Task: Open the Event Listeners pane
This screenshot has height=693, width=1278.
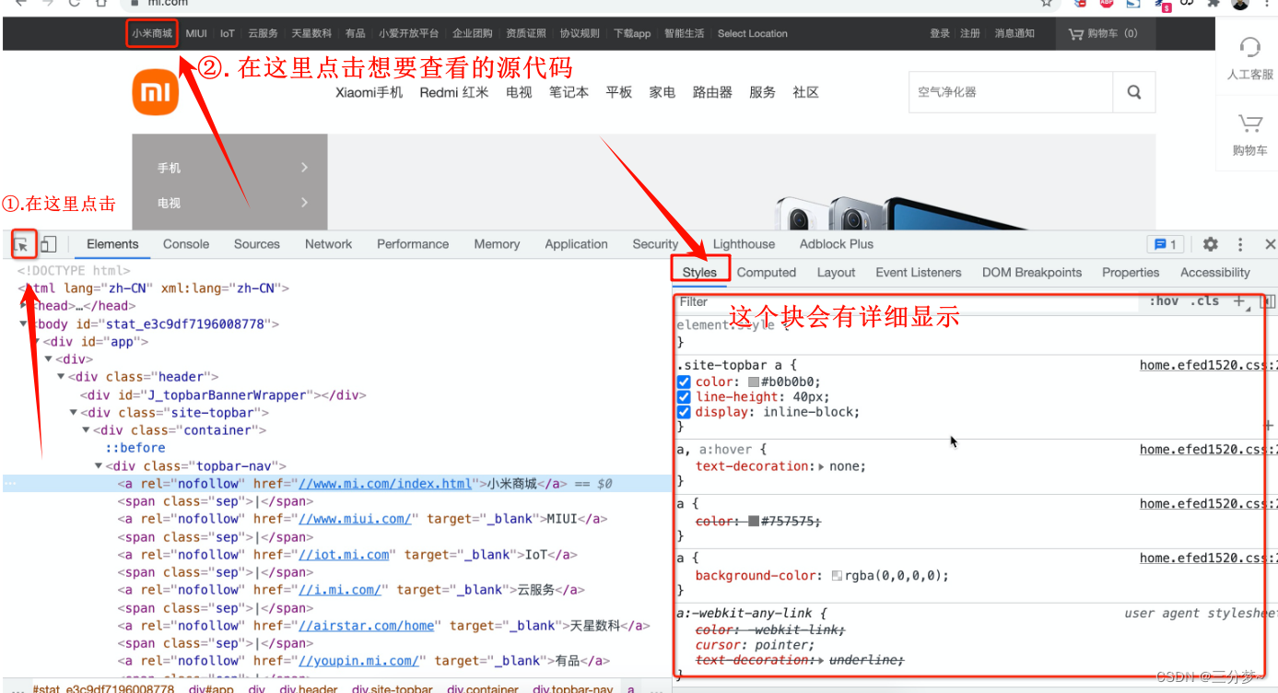Action: [919, 273]
